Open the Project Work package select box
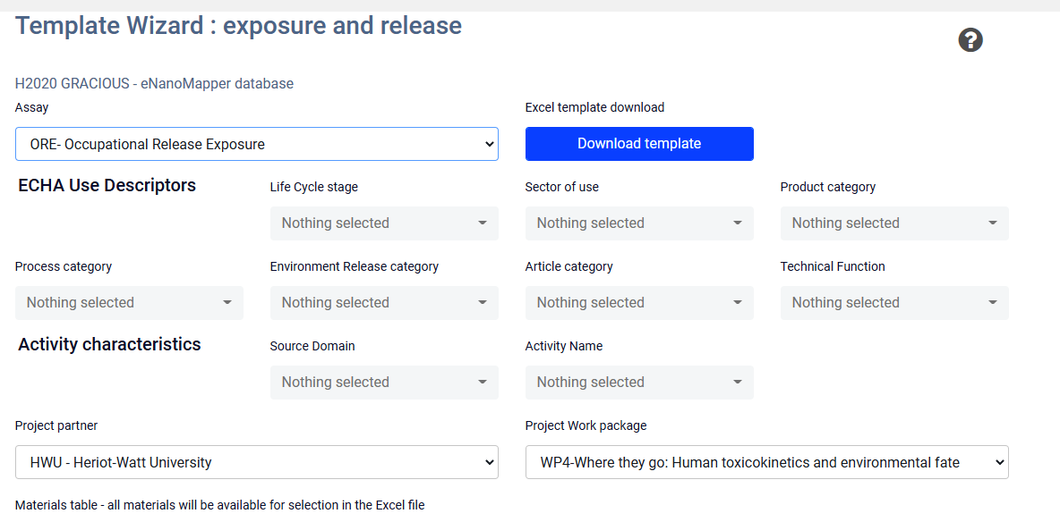Screen dimensions: 1060x522 pyautogui.click(x=767, y=463)
